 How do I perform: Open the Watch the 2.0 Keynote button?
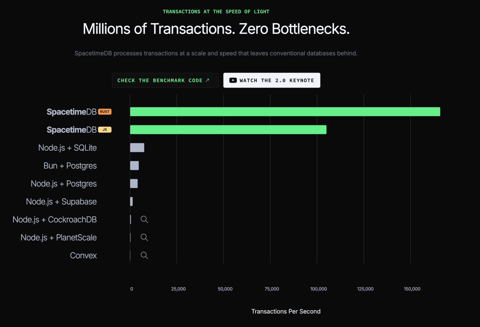(x=272, y=80)
